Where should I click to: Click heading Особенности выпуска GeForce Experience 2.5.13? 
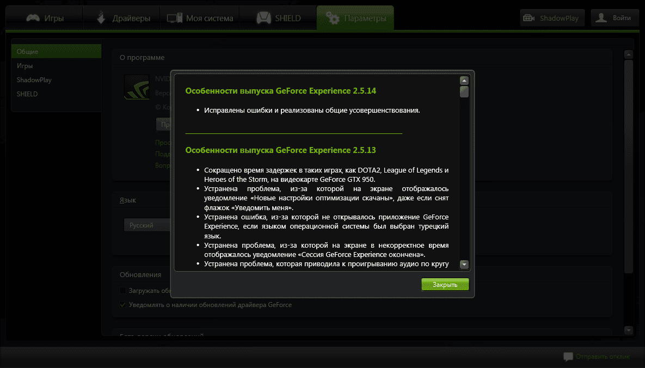point(280,150)
